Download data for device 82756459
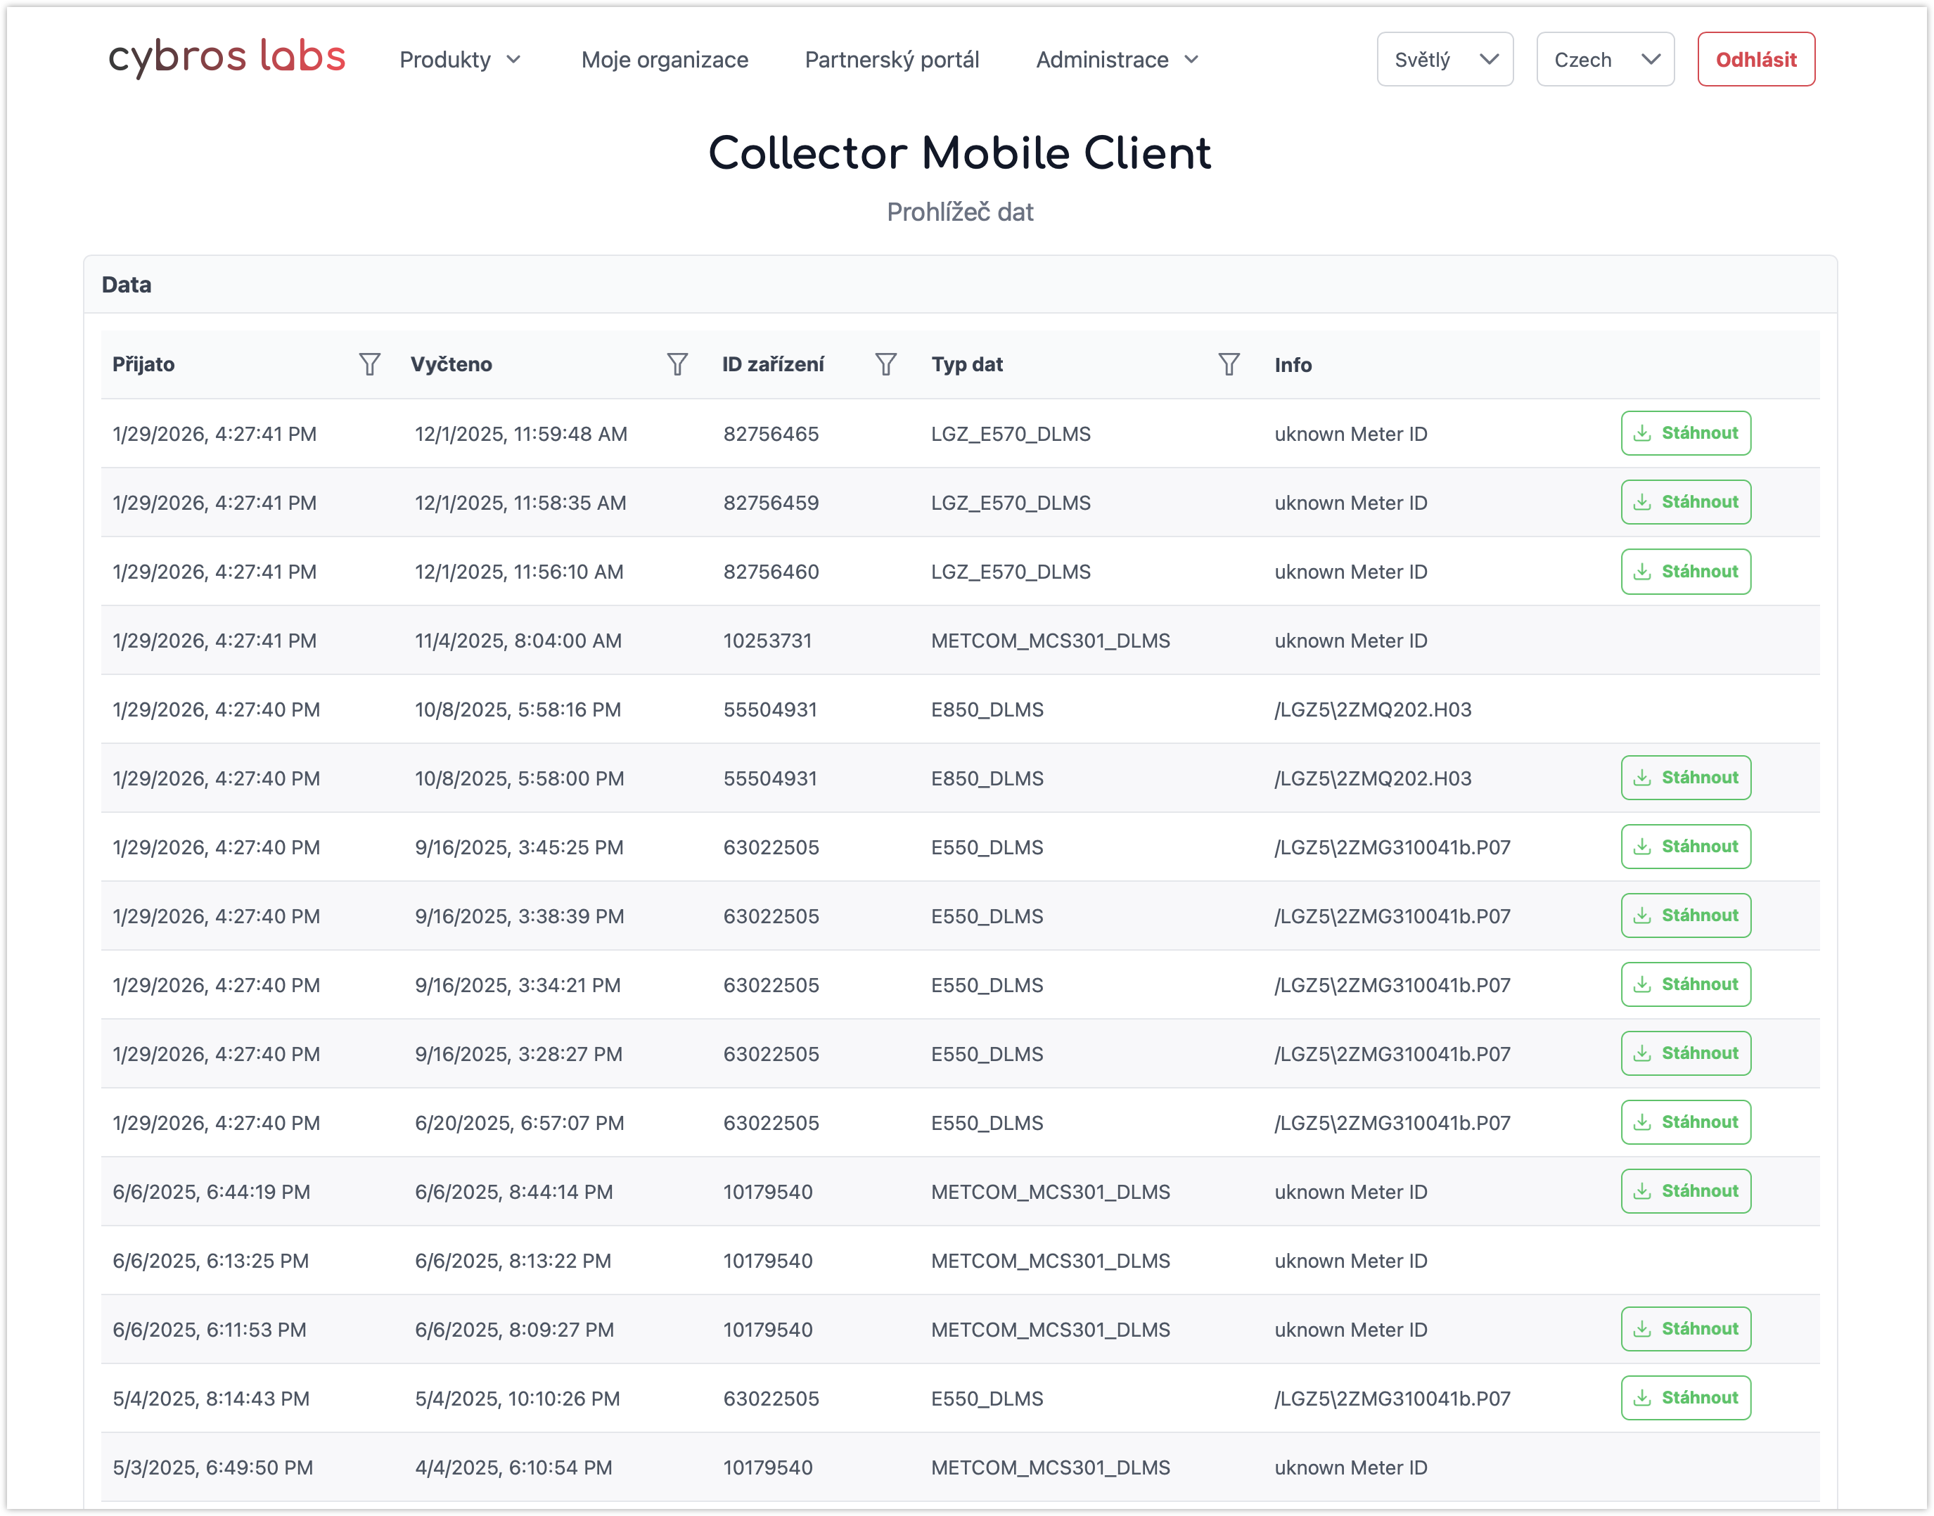 [1684, 502]
